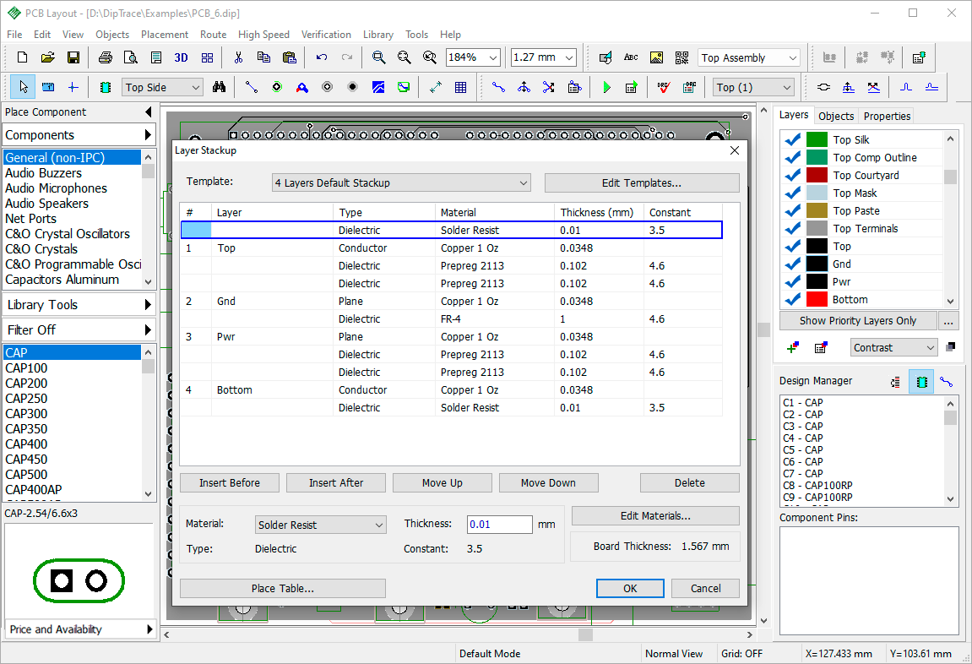Click the Cut scissors icon
The width and height of the screenshot is (972, 664).
pyautogui.click(x=238, y=57)
